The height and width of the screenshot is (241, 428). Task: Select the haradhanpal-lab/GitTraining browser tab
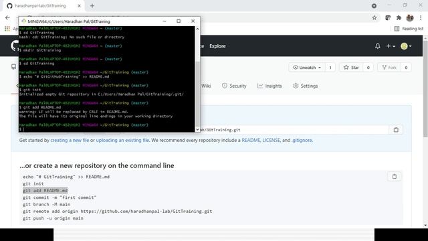[43, 6]
